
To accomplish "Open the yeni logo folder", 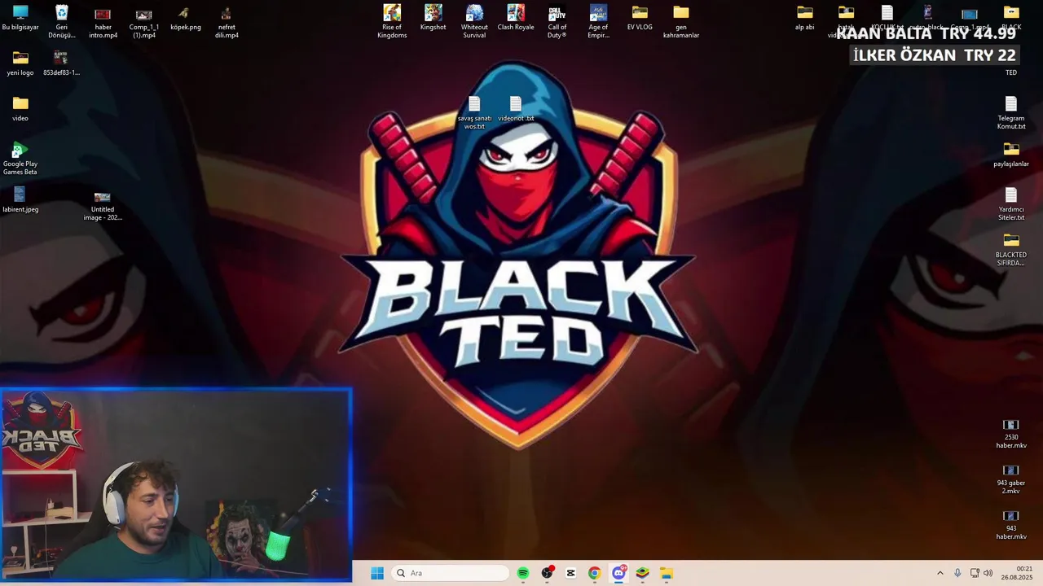I will pos(20,63).
